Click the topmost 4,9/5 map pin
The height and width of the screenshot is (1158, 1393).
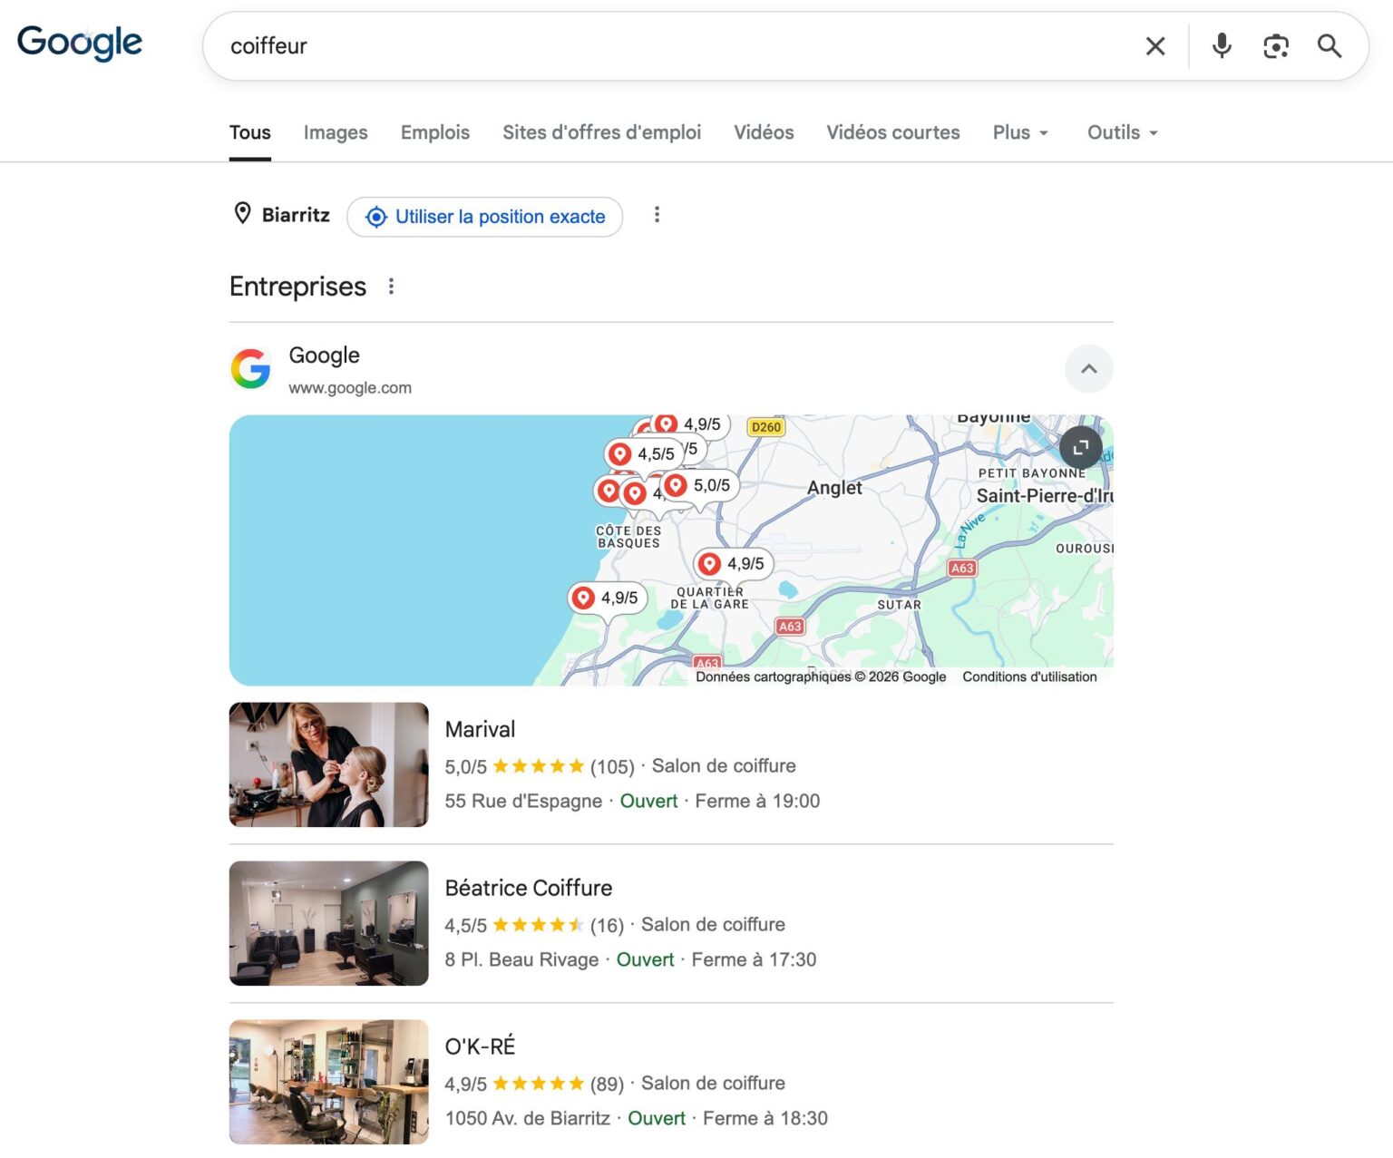coord(689,424)
